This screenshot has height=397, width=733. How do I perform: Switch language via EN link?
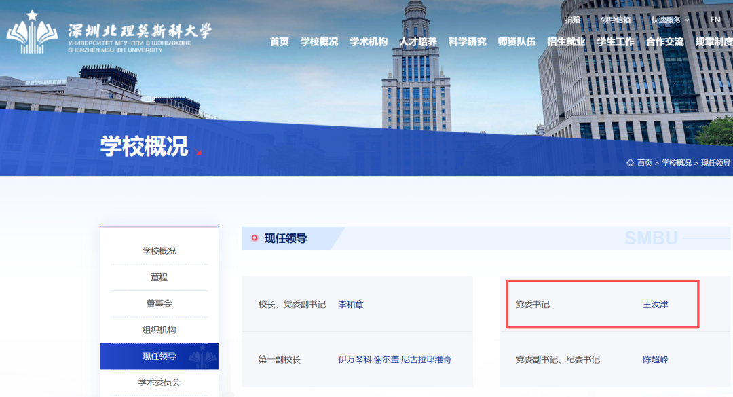(x=715, y=20)
